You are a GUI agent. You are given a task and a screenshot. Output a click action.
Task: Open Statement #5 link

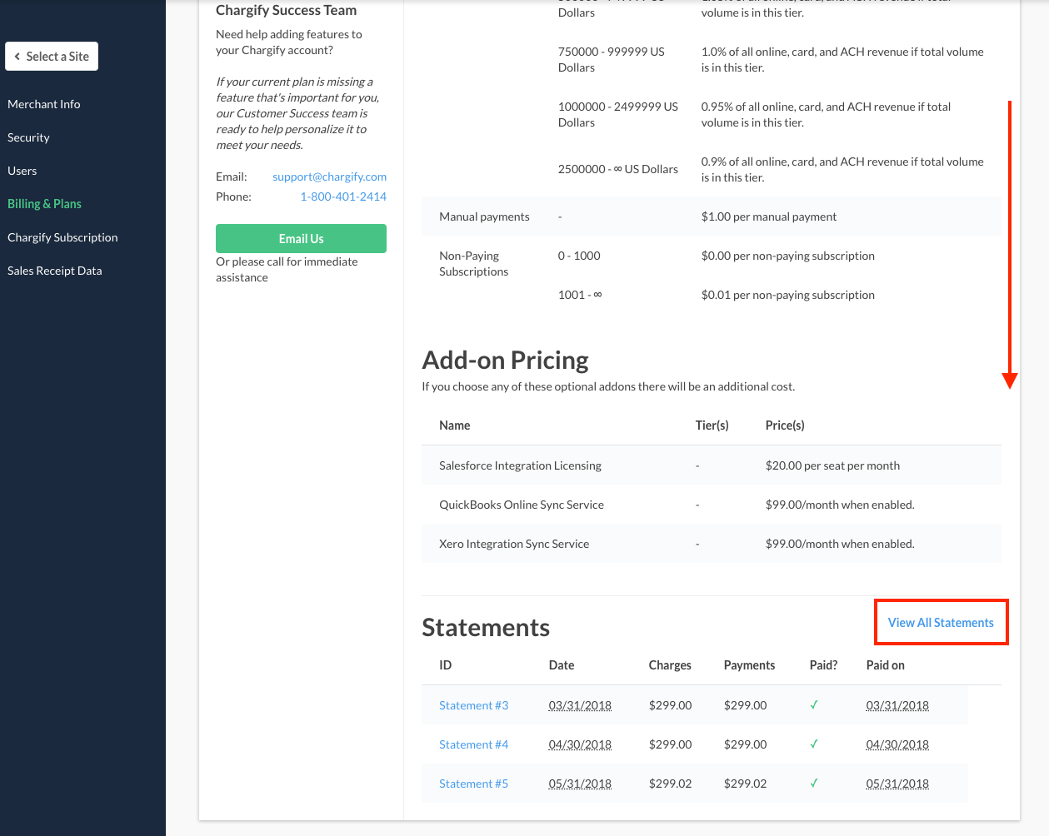473,784
